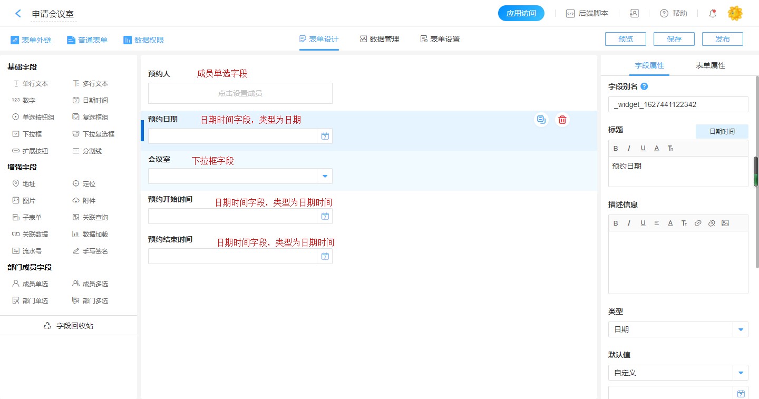Open the notification bell

[713, 14]
